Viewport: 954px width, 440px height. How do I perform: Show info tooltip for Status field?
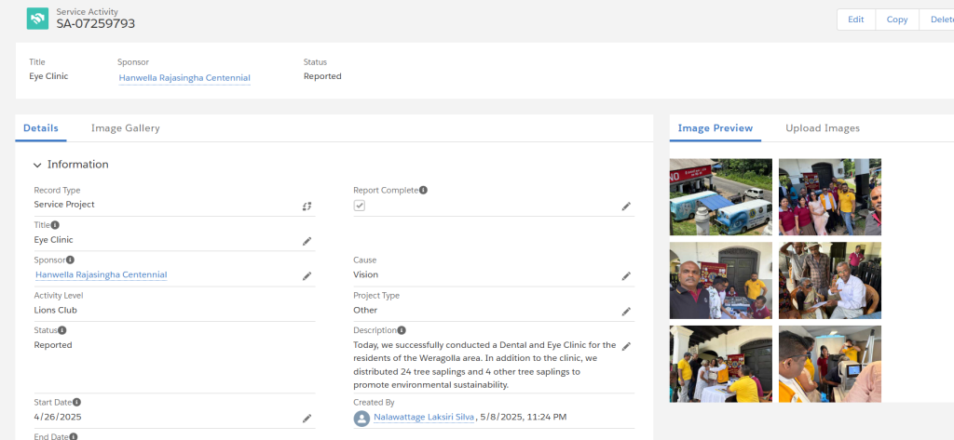(62, 330)
